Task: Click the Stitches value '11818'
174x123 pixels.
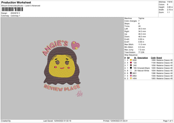Action: pyautogui.click(x=170, y=2)
